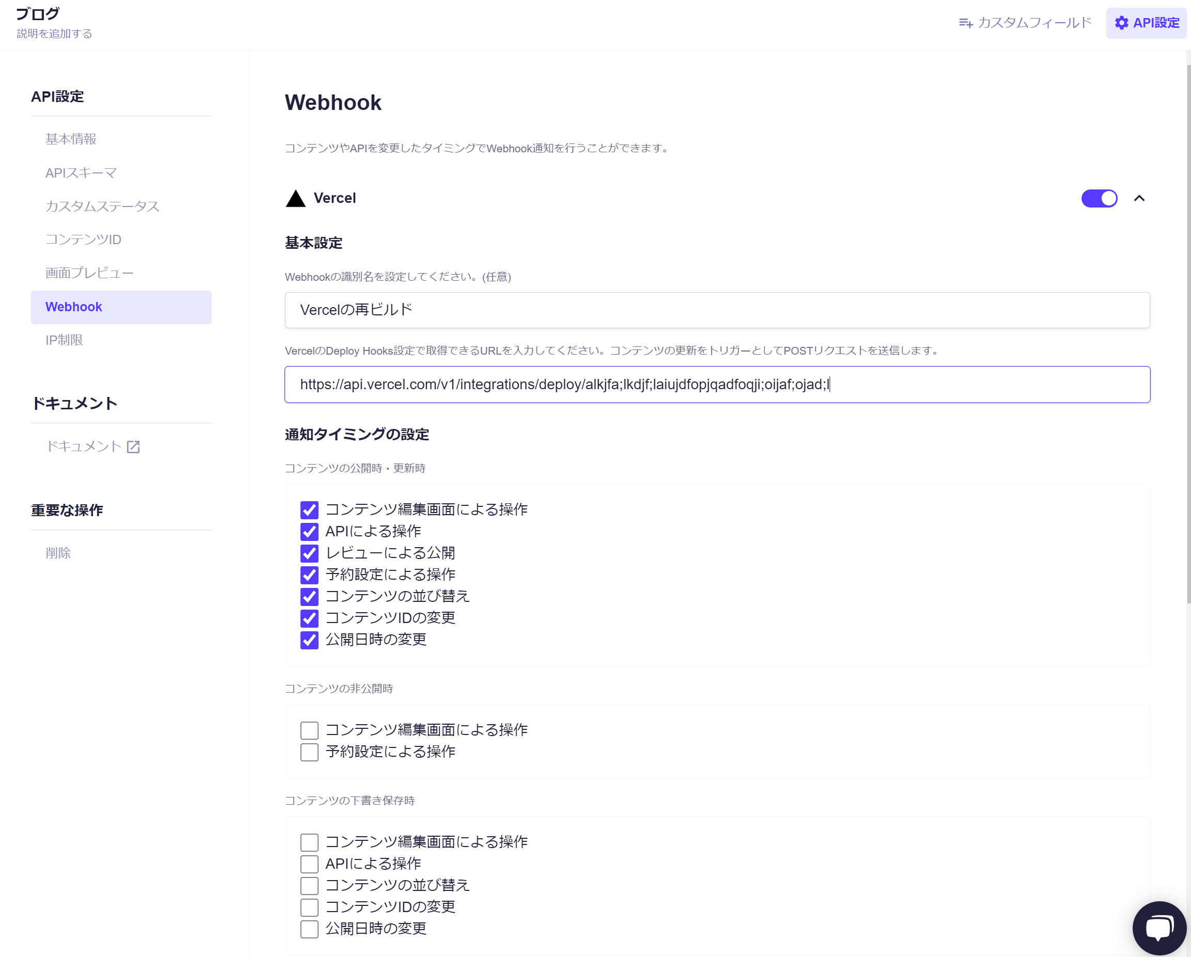Check 下書き保存時 APIによる操作 checkbox
The image size is (1191, 957).
click(309, 864)
